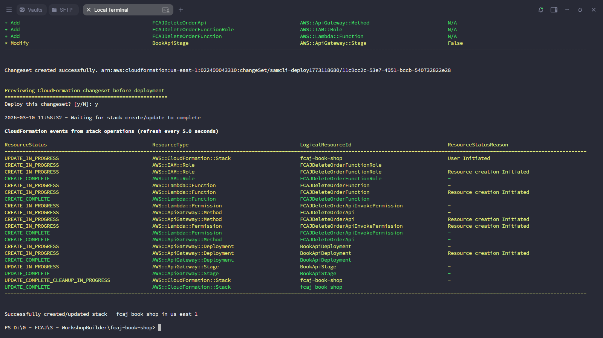Viewport: 603px width, 338px height.
Task: Click the 'ResourceType' column header
Action: (x=170, y=145)
